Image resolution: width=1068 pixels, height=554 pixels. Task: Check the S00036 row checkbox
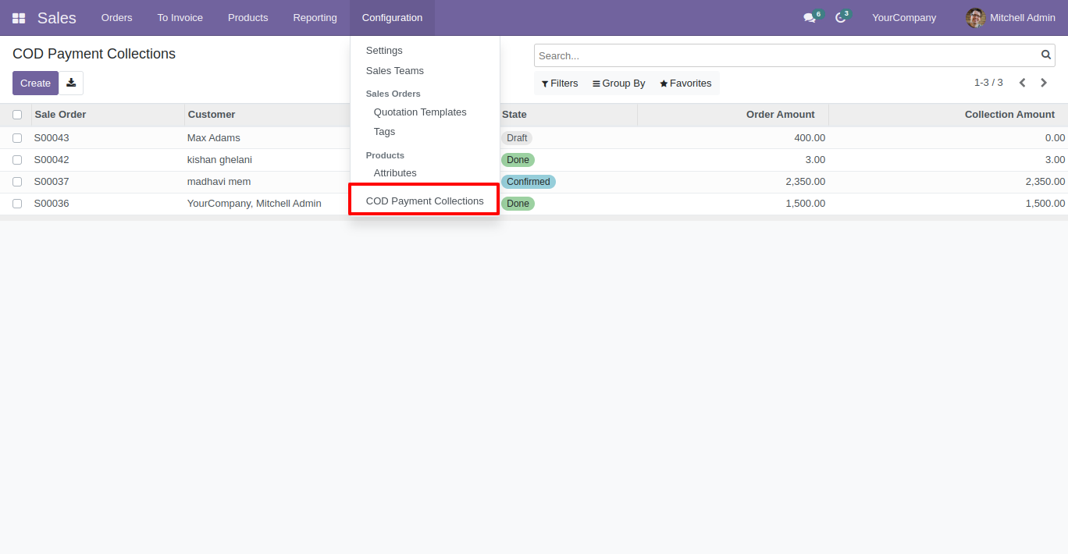(17, 204)
